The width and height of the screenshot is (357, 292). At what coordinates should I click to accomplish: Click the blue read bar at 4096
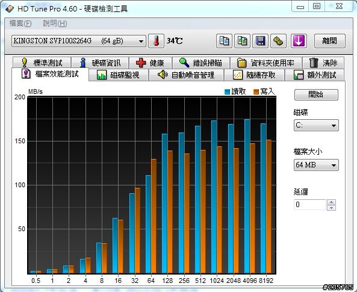pos(247,196)
